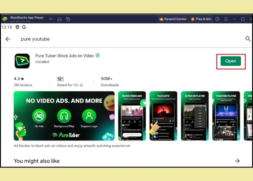Minimize the BlueStacks window
This screenshot has width=253, height=181.
[234, 19]
